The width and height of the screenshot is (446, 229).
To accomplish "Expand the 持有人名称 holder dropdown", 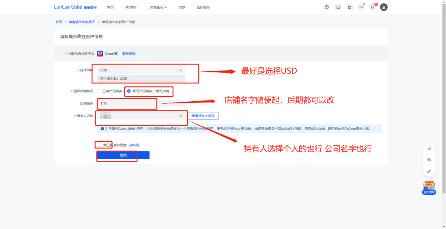I will point(141,116).
